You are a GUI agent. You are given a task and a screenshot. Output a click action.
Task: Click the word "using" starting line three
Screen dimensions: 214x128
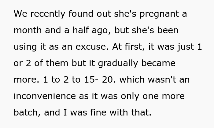click(x=25, y=47)
